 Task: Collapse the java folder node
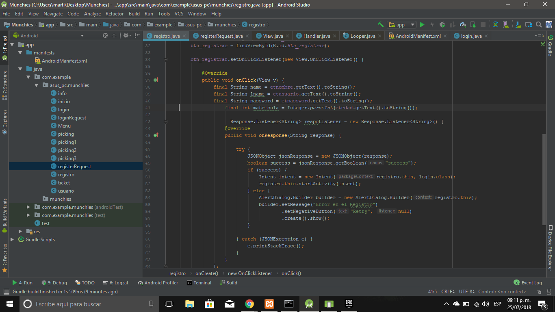pyautogui.click(x=20, y=69)
